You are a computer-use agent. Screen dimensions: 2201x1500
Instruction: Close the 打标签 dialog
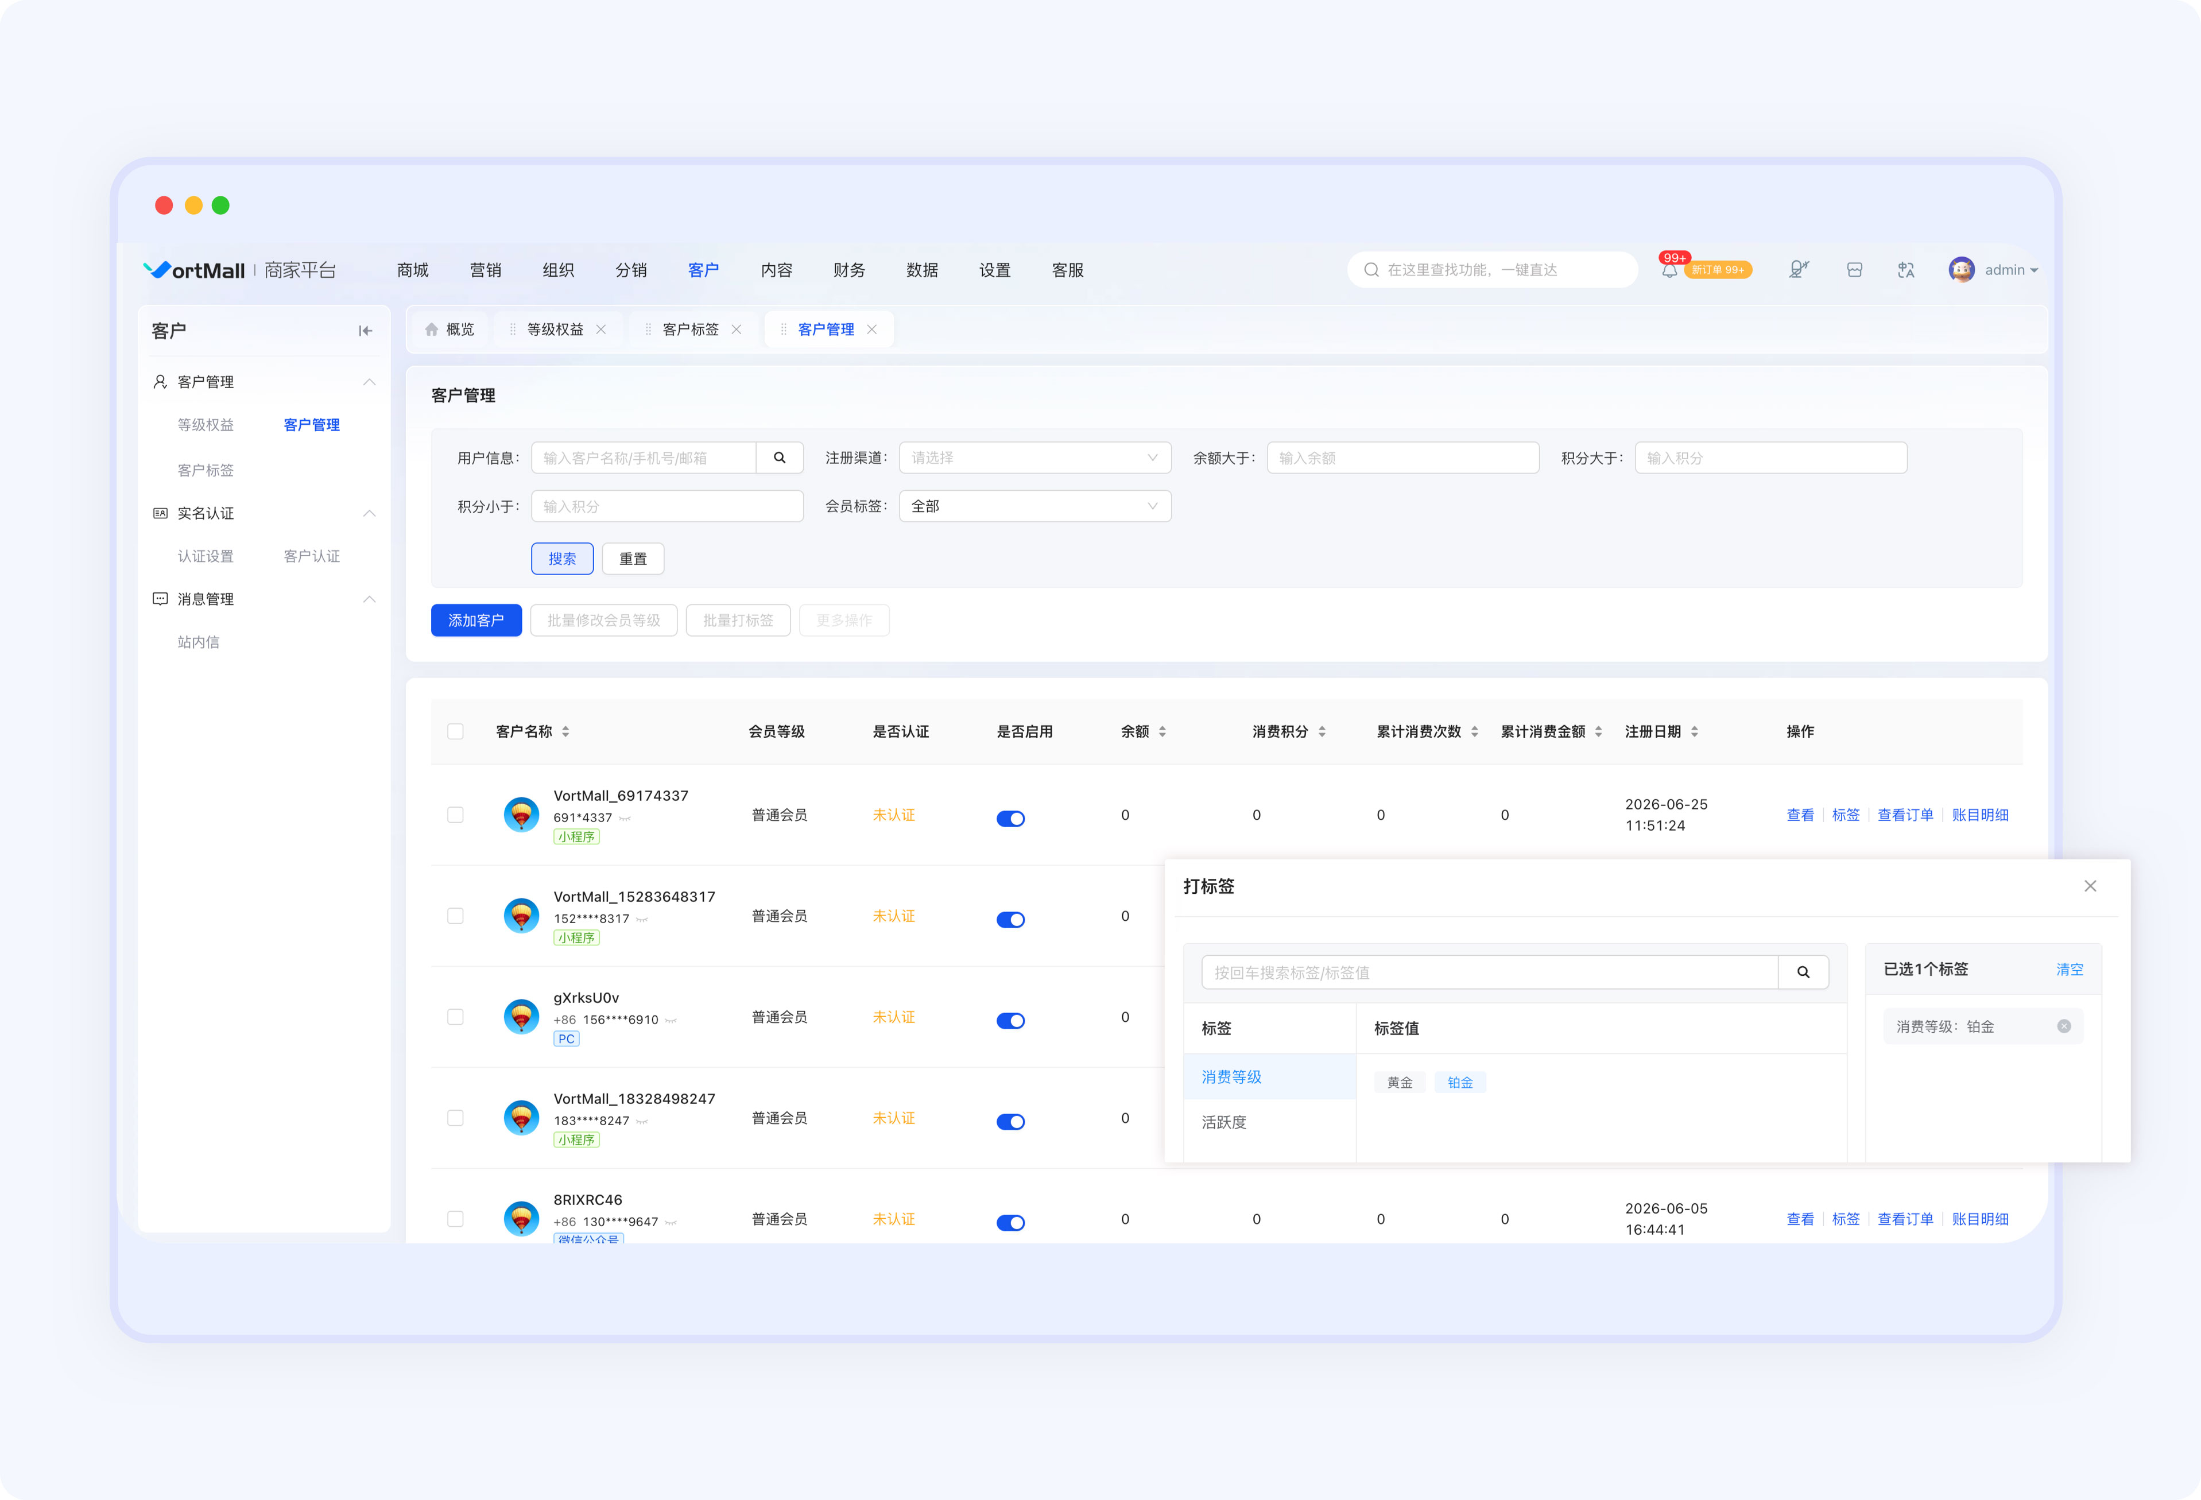(2090, 885)
